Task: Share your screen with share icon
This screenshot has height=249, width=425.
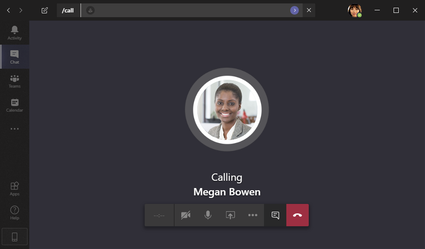Action: (230, 215)
